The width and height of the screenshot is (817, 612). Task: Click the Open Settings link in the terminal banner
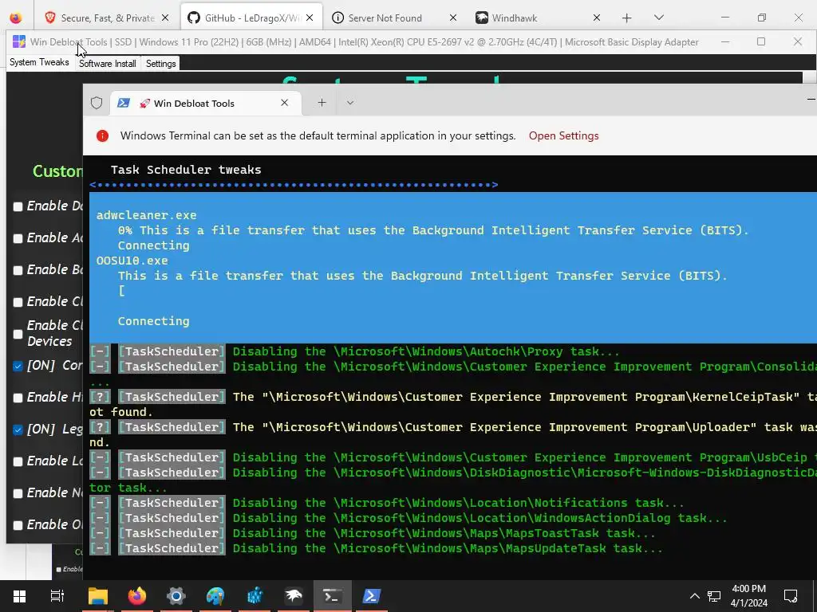pos(564,135)
